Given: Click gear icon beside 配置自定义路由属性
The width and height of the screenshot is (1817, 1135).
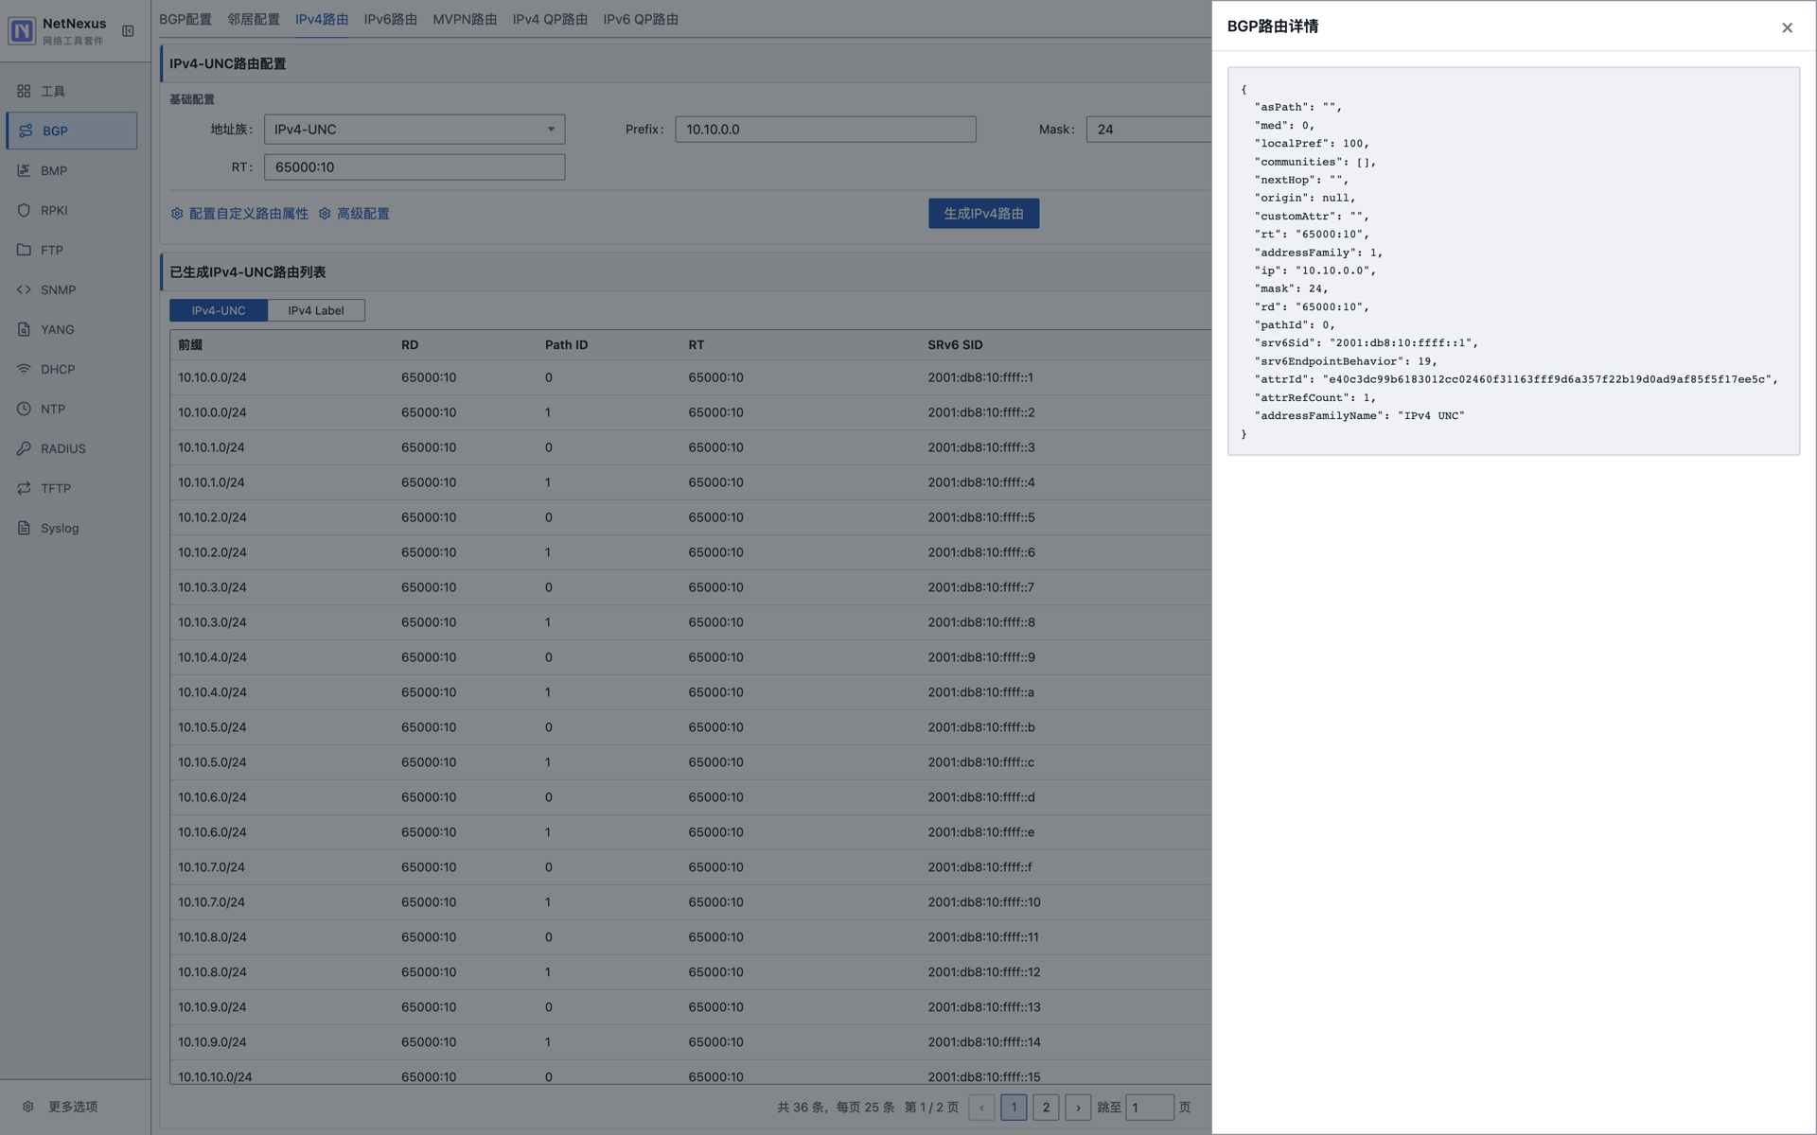Looking at the screenshot, I should (x=177, y=214).
